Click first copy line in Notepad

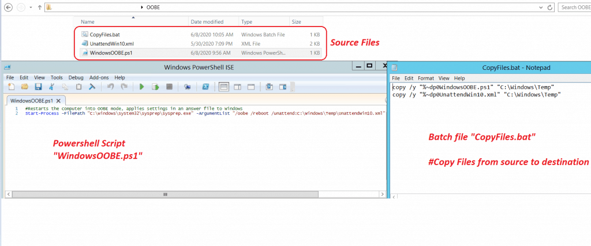pyautogui.click(x=473, y=87)
